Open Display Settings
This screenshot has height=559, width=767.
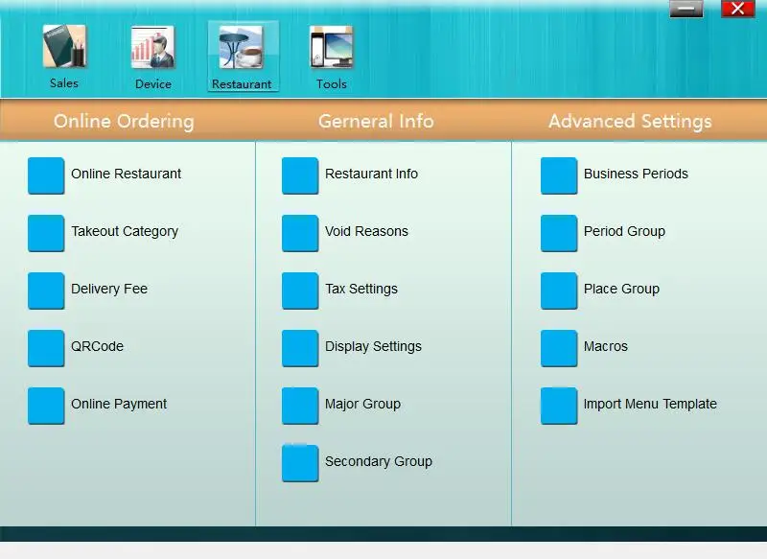(x=373, y=346)
